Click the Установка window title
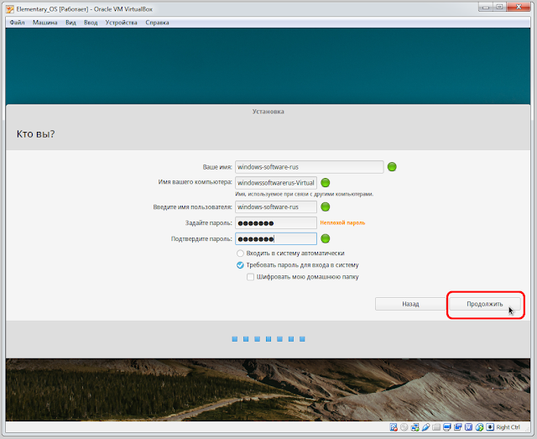This screenshot has height=439, width=537. (268, 112)
